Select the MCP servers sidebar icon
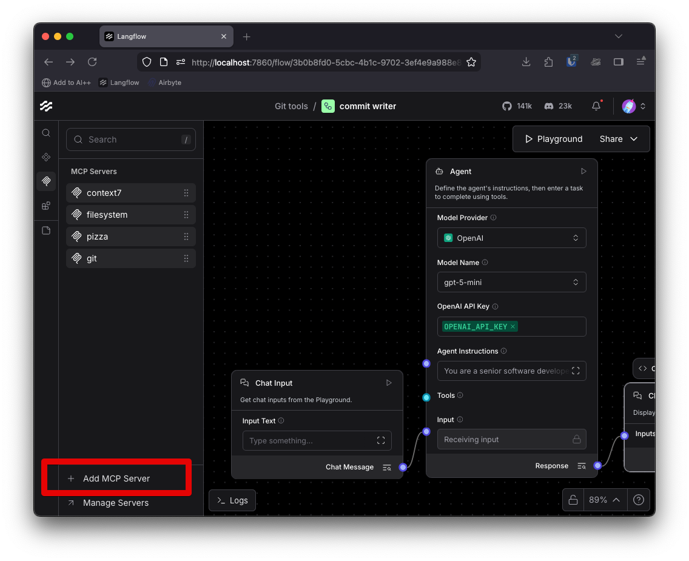 pyautogui.click(x=46, y=181)
